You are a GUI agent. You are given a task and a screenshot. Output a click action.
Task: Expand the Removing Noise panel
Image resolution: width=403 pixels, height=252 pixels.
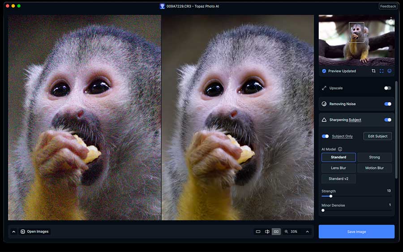[x=343, y=104]
